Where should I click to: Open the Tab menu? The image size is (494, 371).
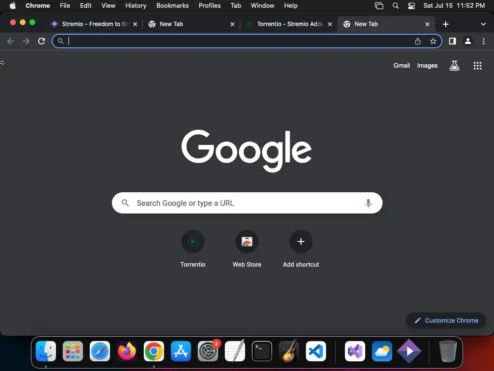coord(235,5)
